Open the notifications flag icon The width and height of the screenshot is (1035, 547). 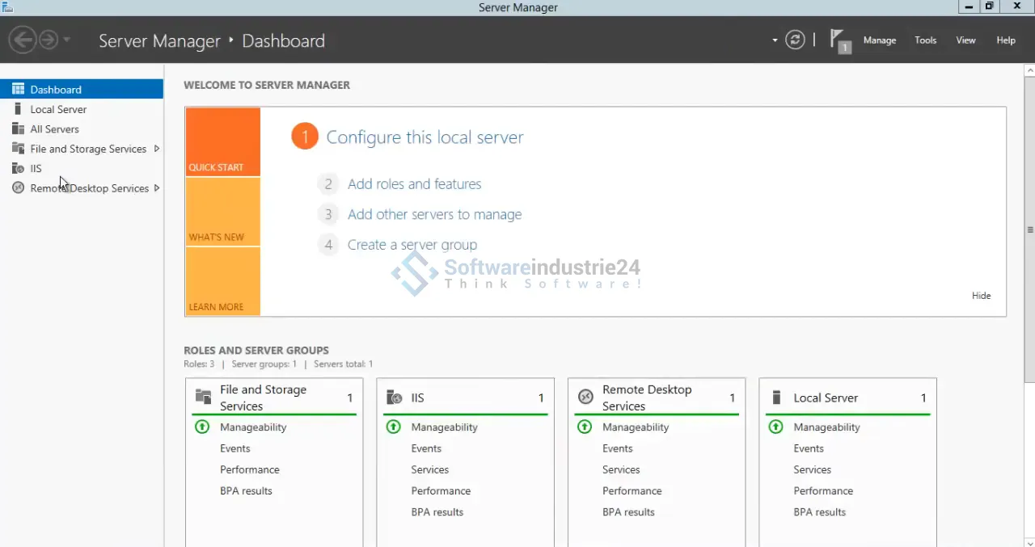840,40
